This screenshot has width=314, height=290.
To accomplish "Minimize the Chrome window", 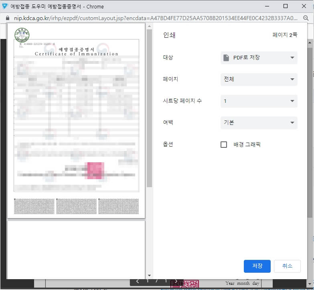I will [x=267, y=6].
